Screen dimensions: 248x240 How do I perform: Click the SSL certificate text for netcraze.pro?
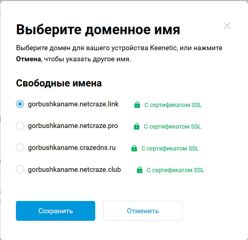coord(172,126)
